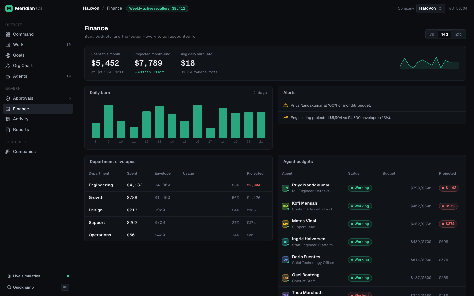The width and height of the screenshot is (474, 296).
Task: Click the Live simulation pause icon
Action: [x=9, y=276]
